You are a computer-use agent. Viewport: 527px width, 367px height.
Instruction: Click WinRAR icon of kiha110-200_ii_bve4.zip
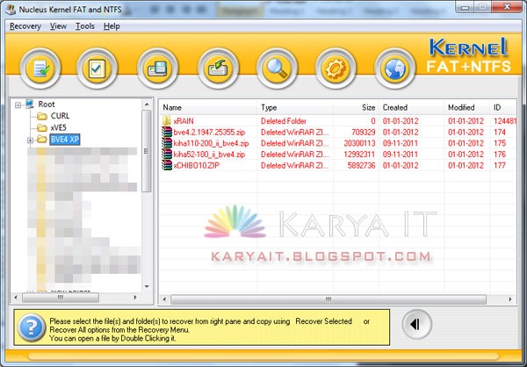pos(167,143)
